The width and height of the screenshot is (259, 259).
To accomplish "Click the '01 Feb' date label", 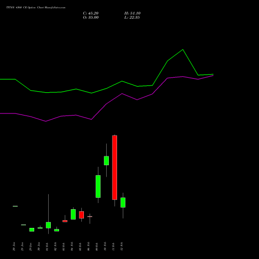I will (47, 247).
